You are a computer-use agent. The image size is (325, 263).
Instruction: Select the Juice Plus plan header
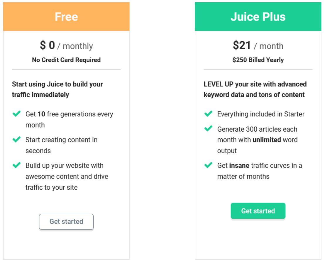[x=258, y=16]
